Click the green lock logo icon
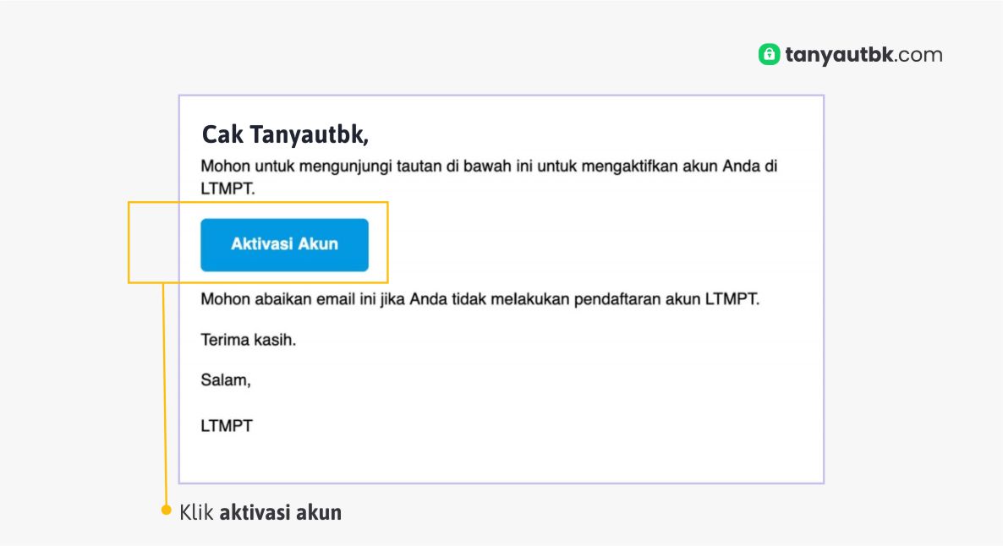The height and width of the screenshot is (546, 1003). point(769,55)
